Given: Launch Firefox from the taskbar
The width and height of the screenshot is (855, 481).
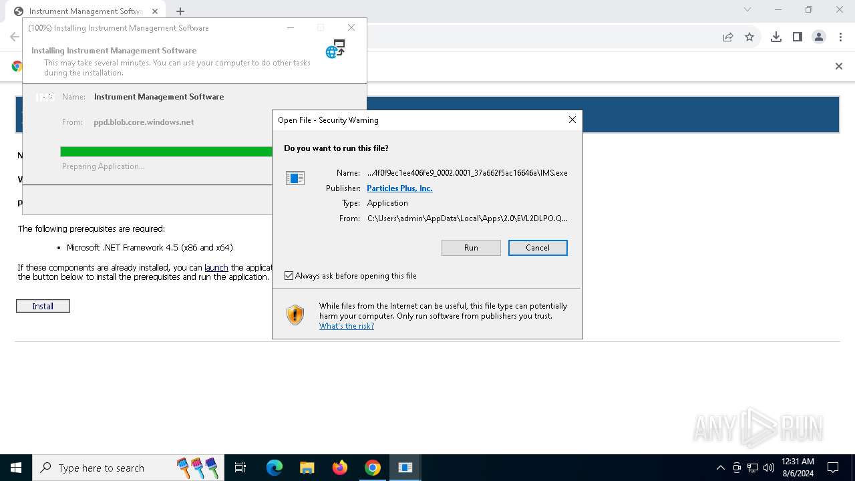Looking at the screenshot, I should pos(340,468).
